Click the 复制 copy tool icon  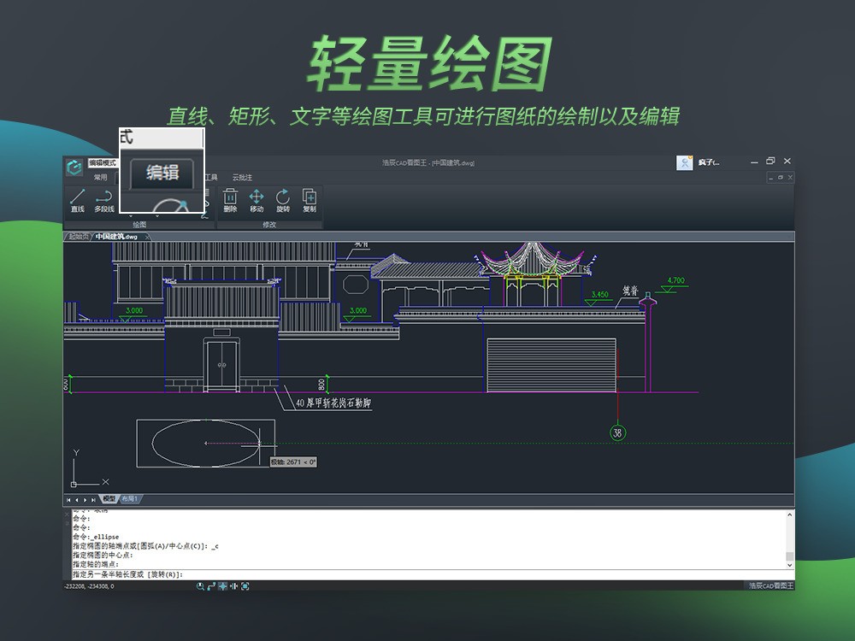coord(310,200)
